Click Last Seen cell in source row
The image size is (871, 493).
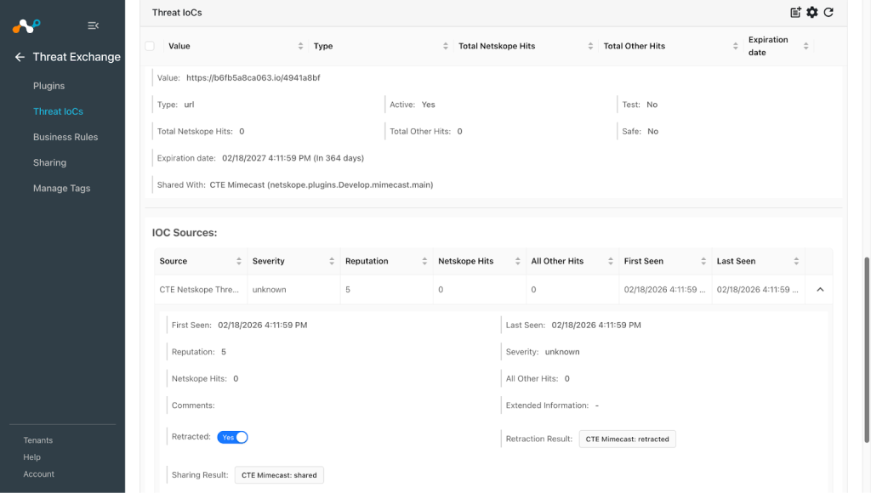click(758, 290)
